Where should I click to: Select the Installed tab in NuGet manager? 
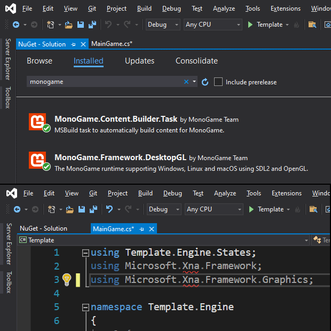(x=89, y=61)
